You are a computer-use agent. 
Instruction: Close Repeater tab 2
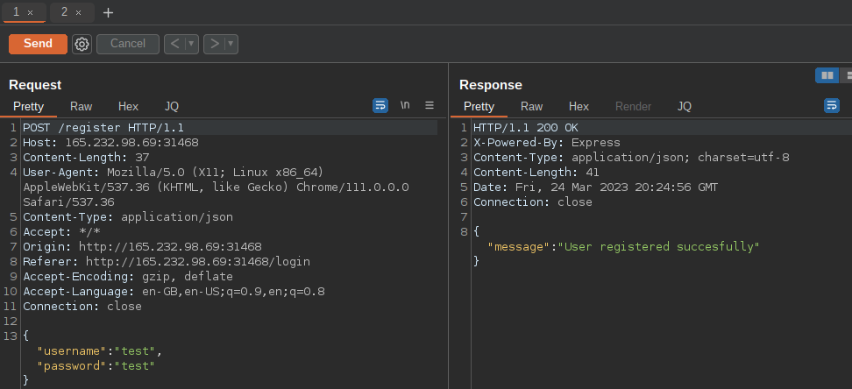tap(78, 12)
